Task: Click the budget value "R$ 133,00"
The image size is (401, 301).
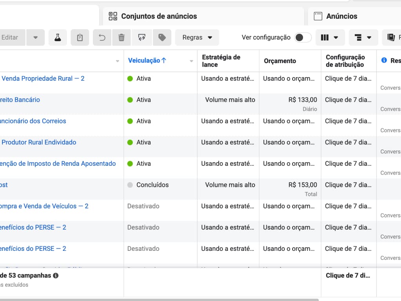Action: point(303,100)
